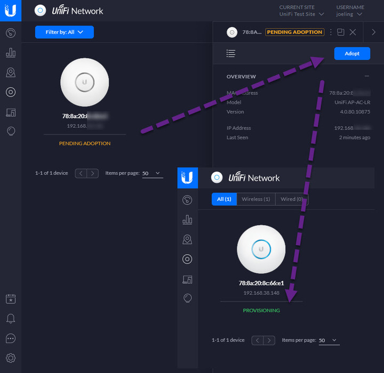Image resolution: width=384 pixels, height=373 pixels.
Task: Click the UniFi AP-AC-LR model value
Action: click(x=352, y=102)
